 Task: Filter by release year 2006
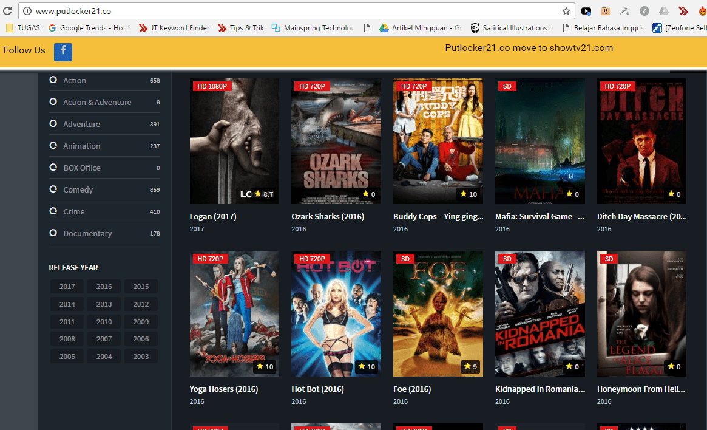click(141, 339)
